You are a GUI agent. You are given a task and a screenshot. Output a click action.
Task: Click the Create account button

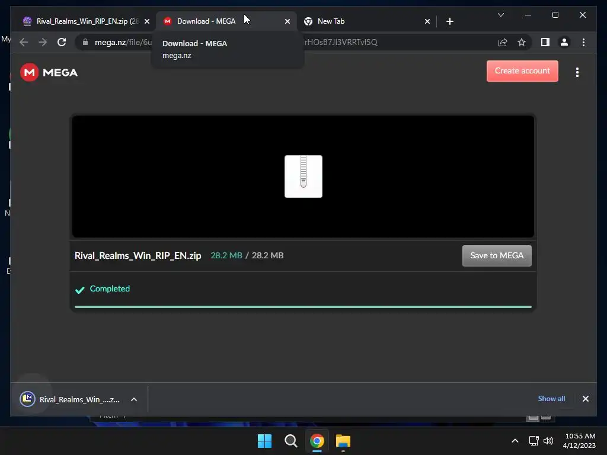click(x=522, y=71)
